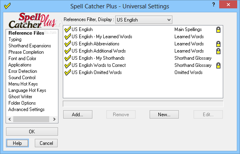Click the Main Spellings type label
The image size is (240, 154).
[188, 29]
